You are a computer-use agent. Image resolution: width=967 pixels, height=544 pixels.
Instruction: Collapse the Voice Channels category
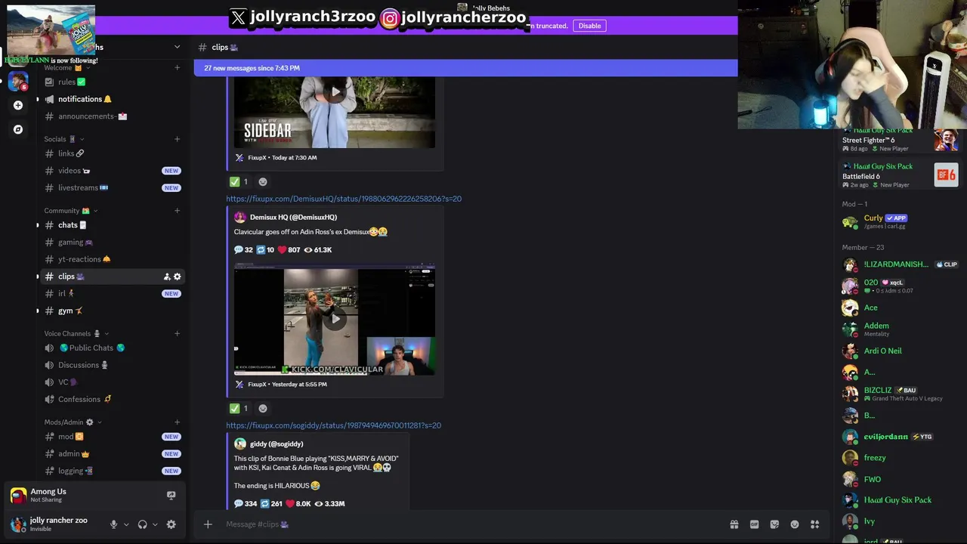76,333
